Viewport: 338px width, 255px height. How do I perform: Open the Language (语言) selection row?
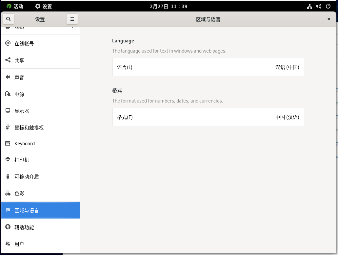coord(208,67)
